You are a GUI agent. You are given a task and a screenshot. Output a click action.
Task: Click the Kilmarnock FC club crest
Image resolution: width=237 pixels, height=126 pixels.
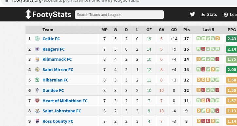[x=37, y=59]
